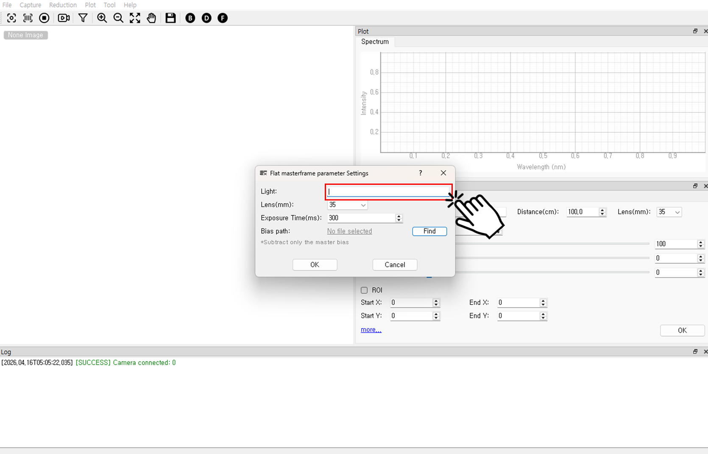Screen dimensions: 708x454
Task: Confirm the dialog with OK
Action: pyautogui.click(x=315, y=265)
